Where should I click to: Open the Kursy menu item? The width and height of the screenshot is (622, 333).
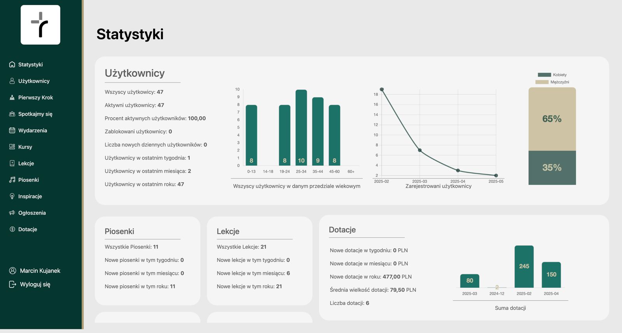[x=25, y=147]
